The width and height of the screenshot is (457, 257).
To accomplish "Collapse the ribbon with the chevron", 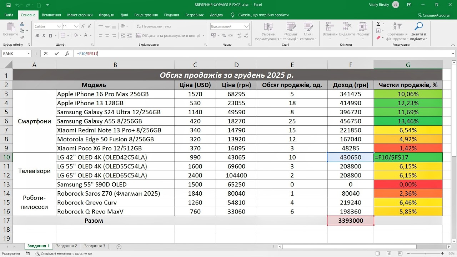I will click(452, 44).
